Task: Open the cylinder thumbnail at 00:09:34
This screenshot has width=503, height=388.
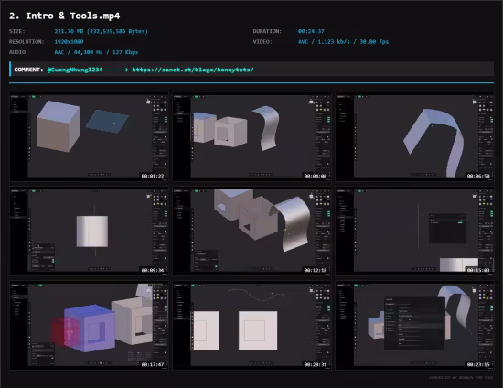Action: (x=89, y=232)
